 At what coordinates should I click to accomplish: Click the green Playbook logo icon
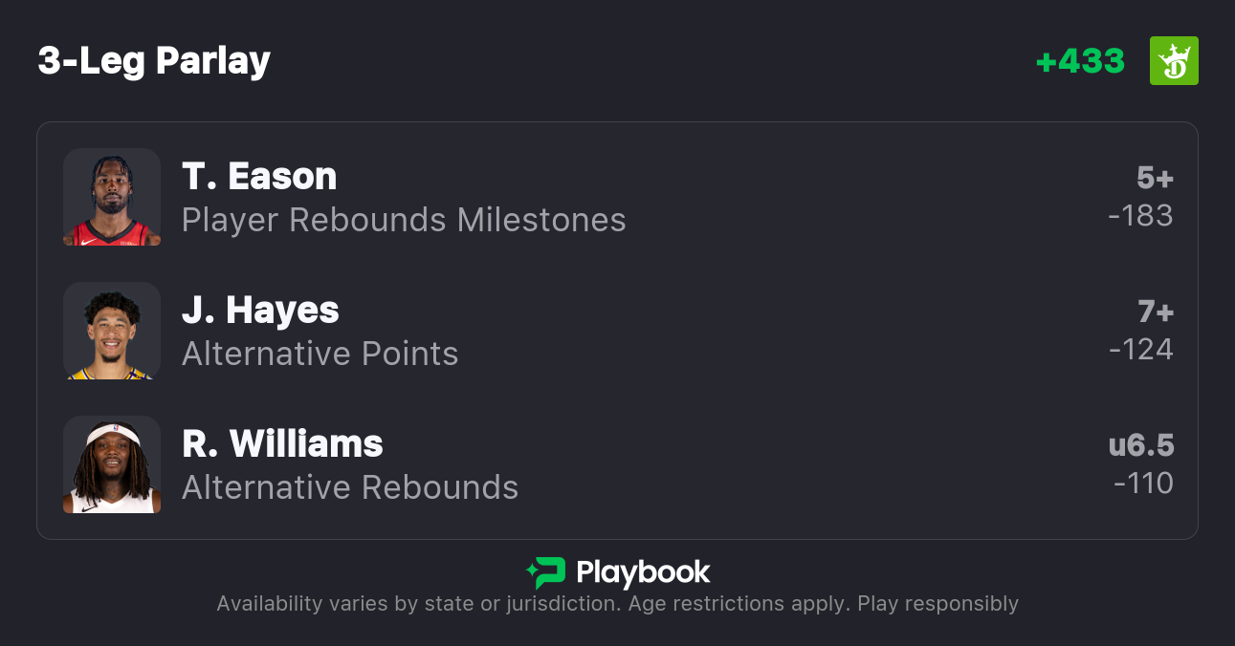click(x=546, y=572)
